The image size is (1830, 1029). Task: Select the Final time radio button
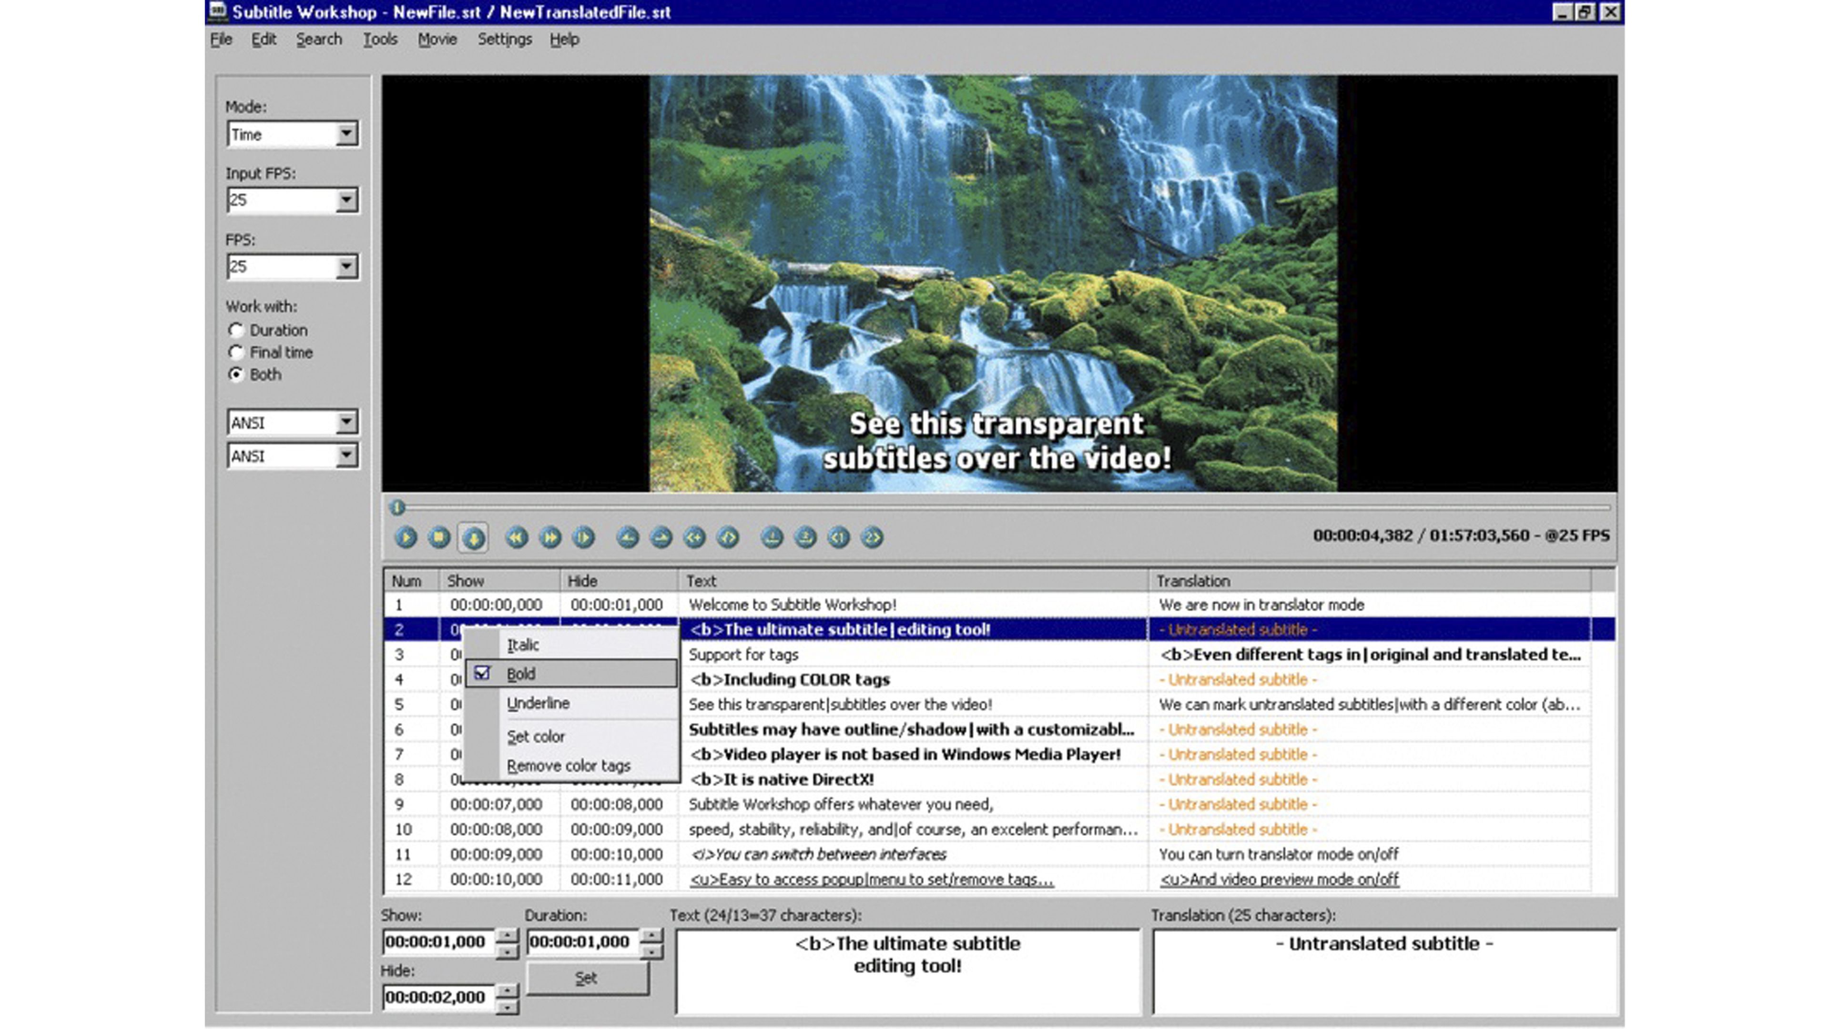coord(236,352)
